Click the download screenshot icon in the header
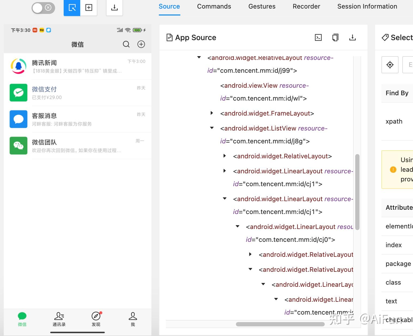413x336 pixels. (114, 8)
